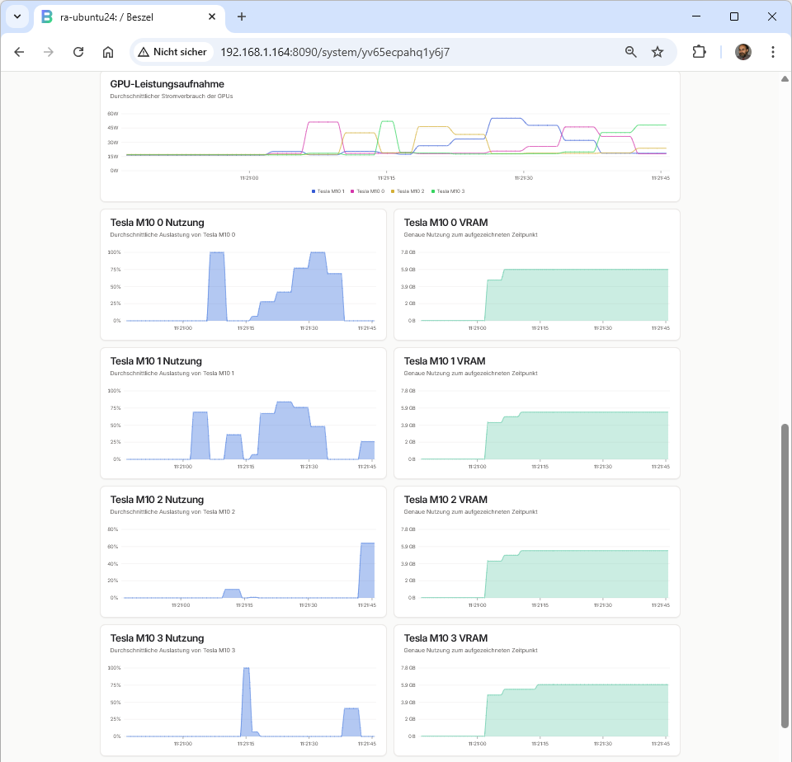Close the Beszel browser tab

212,16
